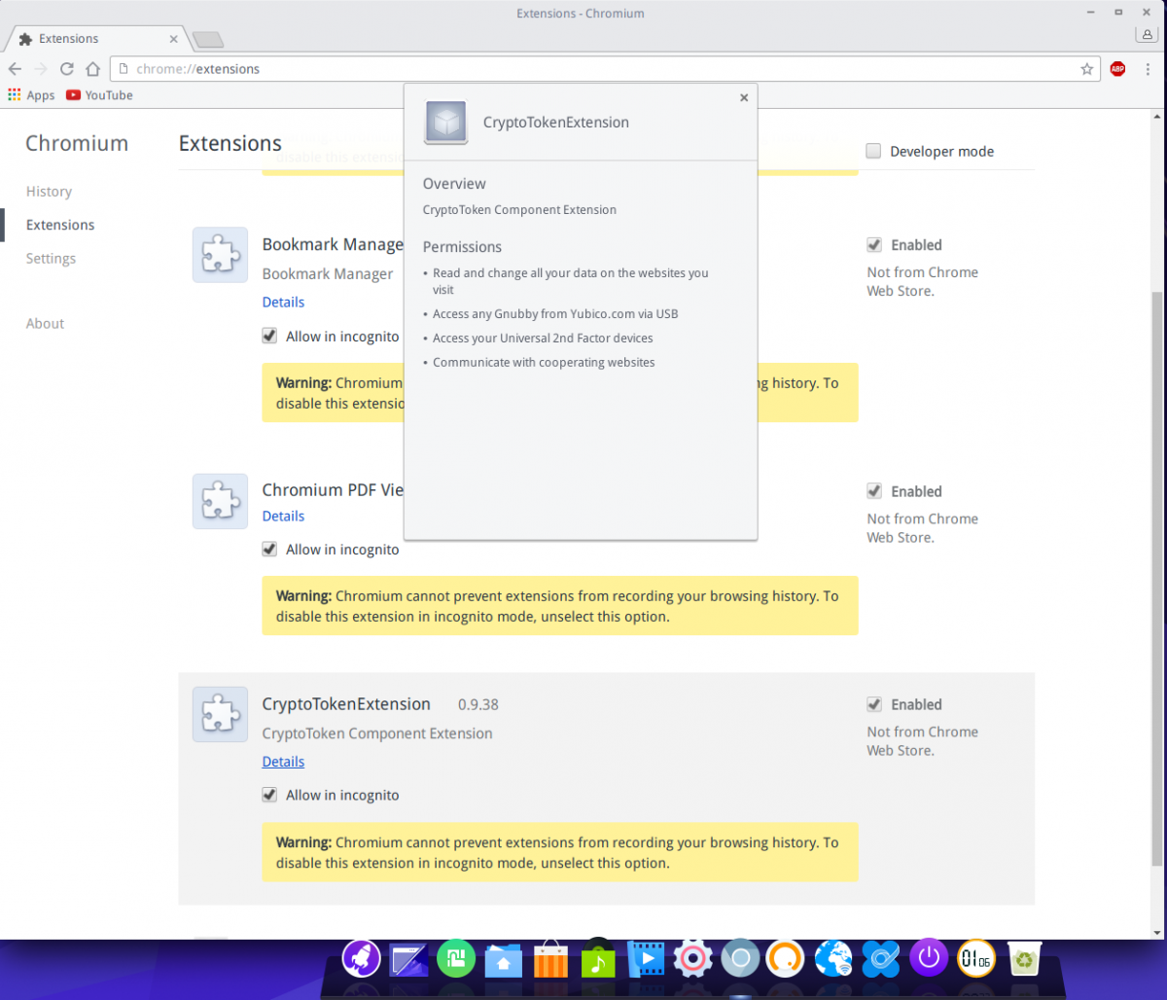
Task: Click 'Communicate with cooperating websites' permission
Action: point(544,363)
